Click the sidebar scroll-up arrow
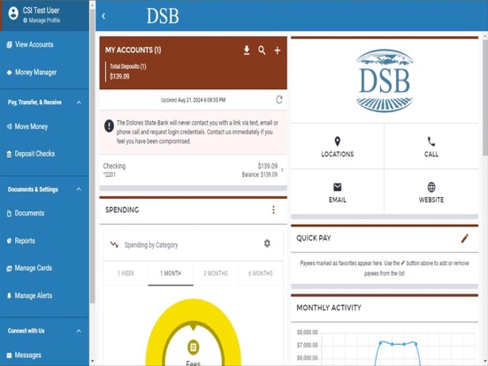Viewport: 488px width, 366px height. [x=92, y=4]
